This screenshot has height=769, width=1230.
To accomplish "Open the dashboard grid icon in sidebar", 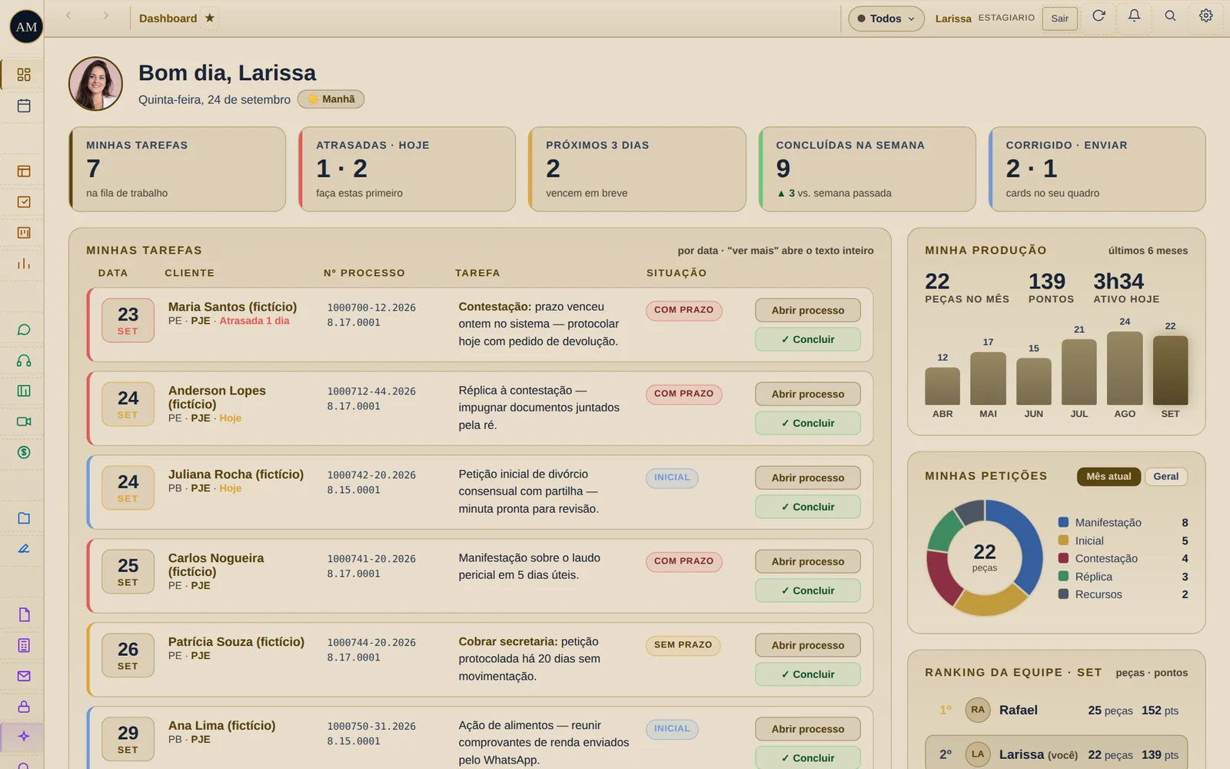I will [x=24, y=75].
